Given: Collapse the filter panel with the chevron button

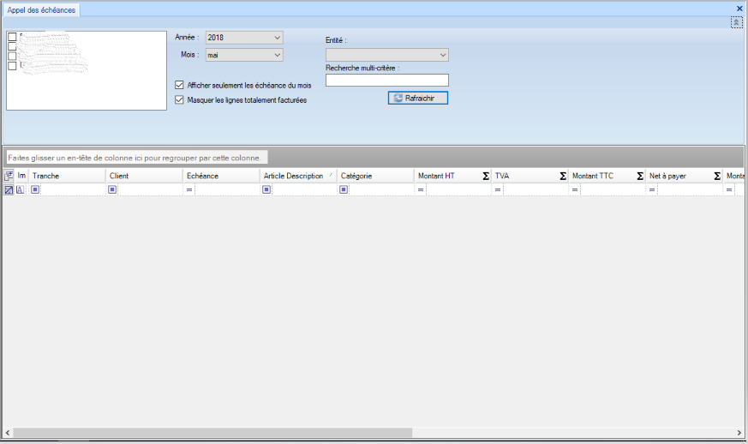Looking at the screenshot, I should tap(736, 22).
